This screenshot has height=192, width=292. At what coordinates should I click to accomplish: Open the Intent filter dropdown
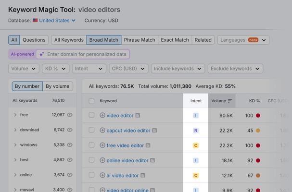point(89,69)
